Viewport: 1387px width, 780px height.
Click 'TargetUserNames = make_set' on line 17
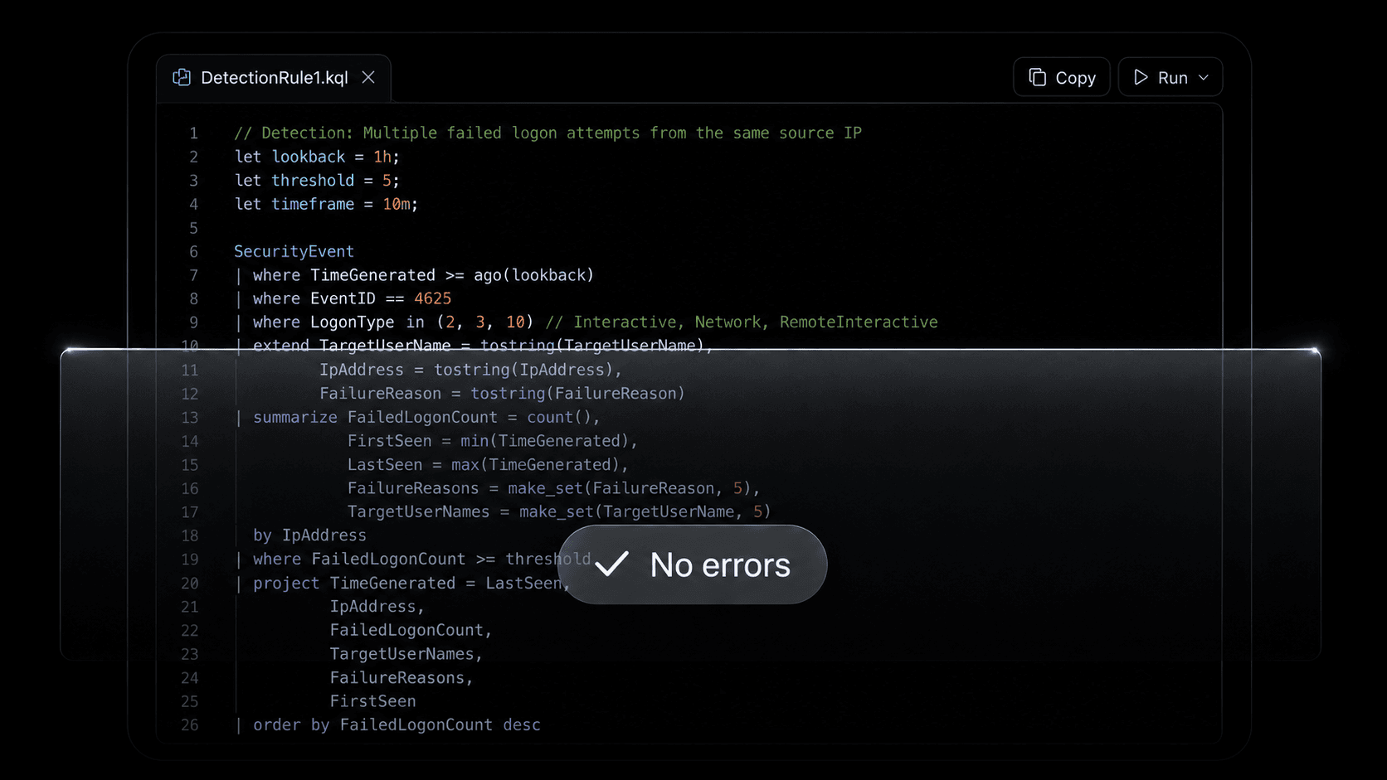click(472, 511)
